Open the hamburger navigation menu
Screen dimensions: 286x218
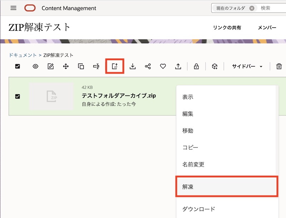13,8
